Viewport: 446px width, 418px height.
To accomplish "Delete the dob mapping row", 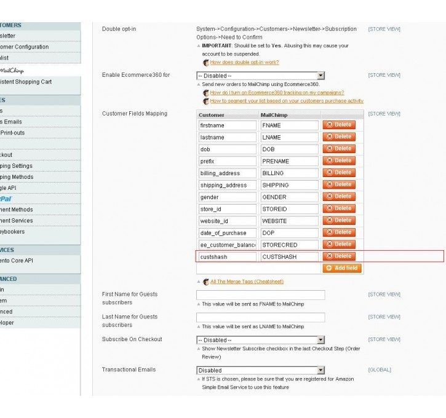I will [339, 149].
